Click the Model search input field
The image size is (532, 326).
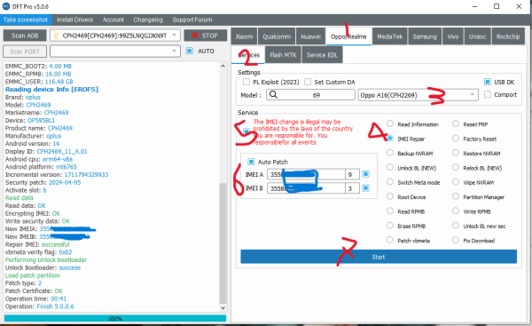tap(310, 95)
